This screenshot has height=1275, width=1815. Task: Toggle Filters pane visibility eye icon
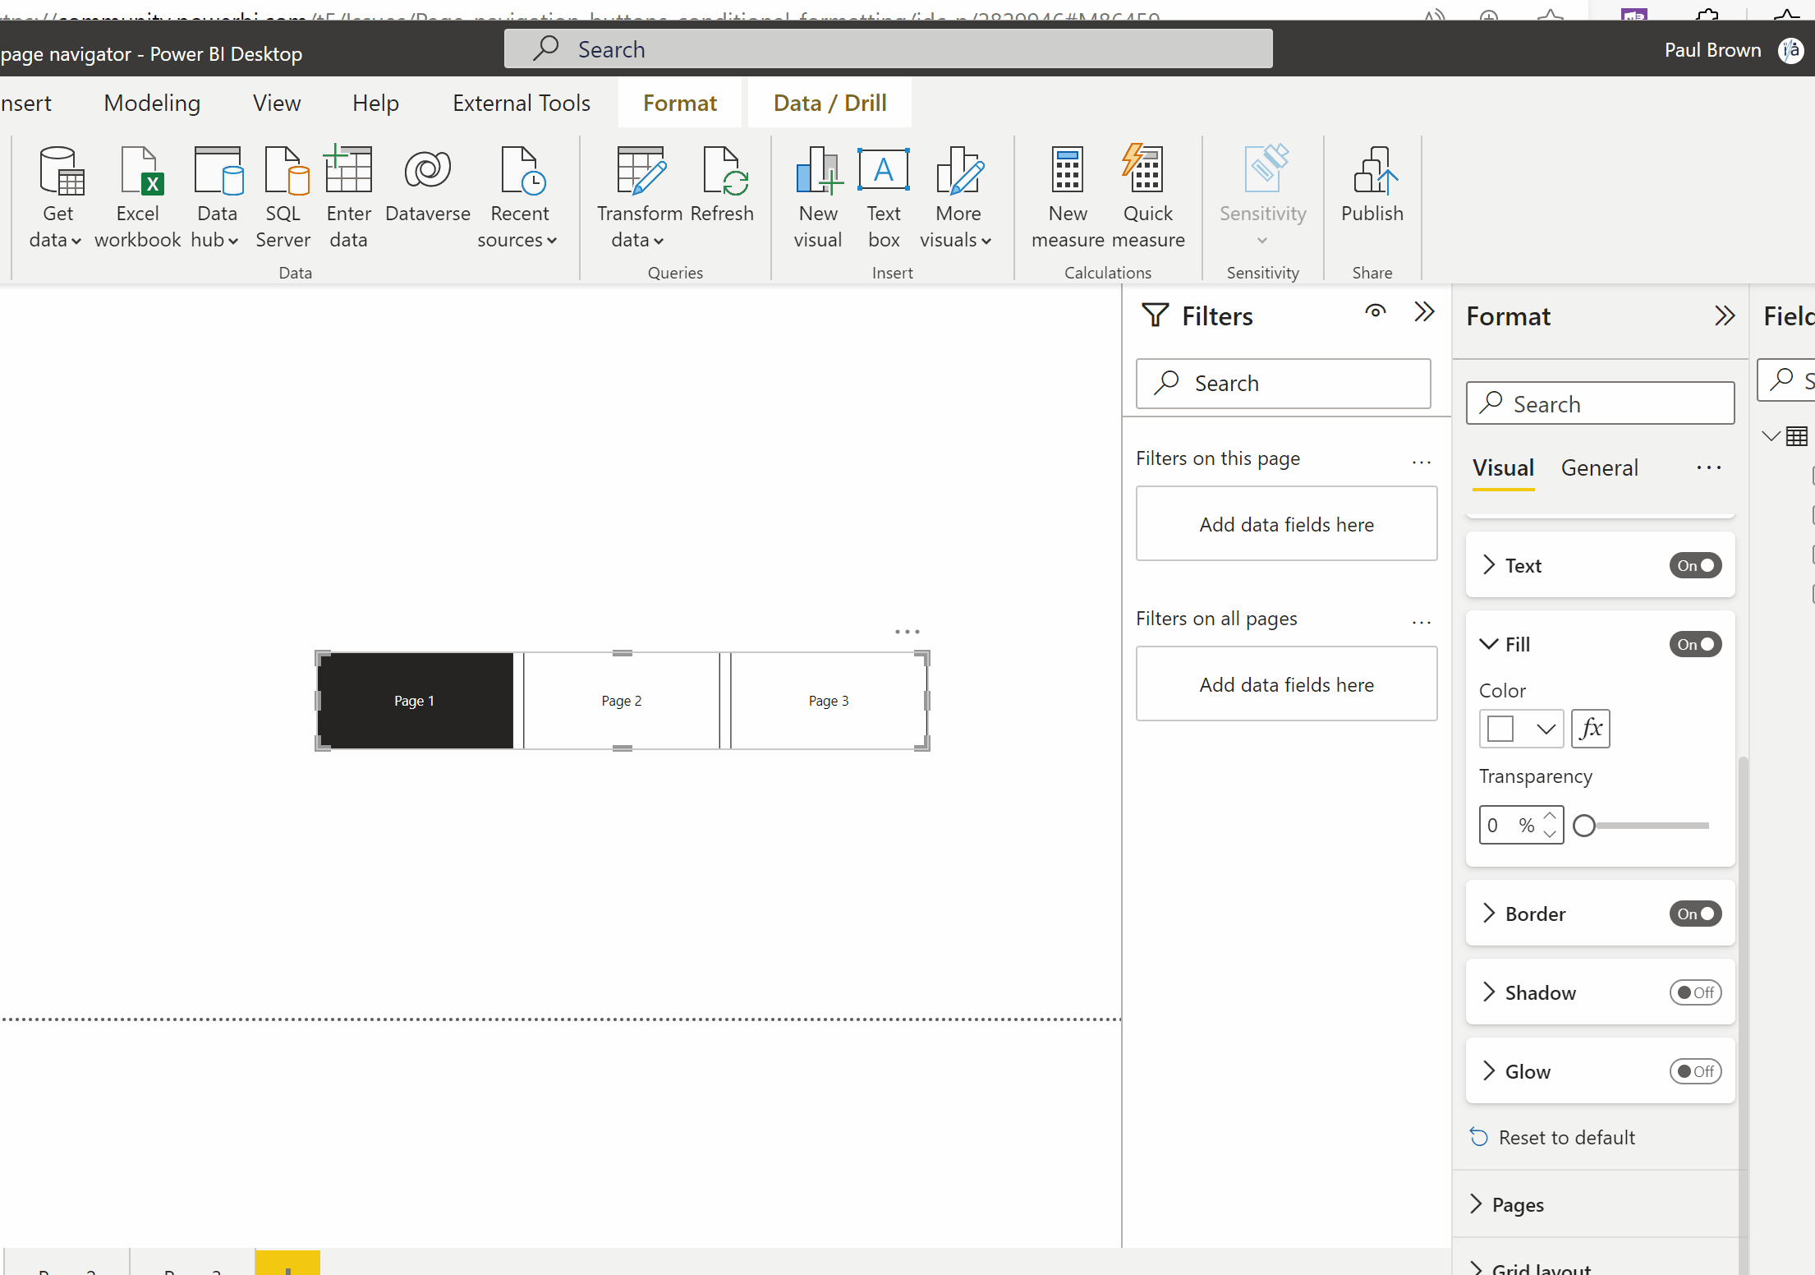tap(1376, 312)
